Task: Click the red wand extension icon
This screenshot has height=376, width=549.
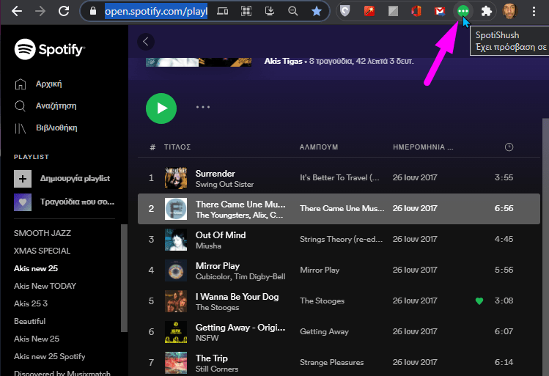Action: (369, 11)
